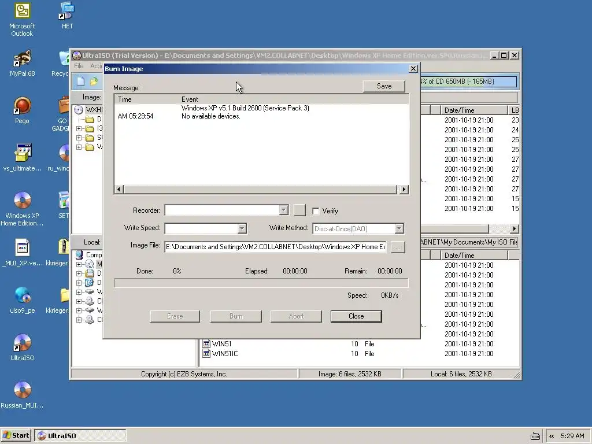Close the Burn Image dialog with X

click(413, 69)
